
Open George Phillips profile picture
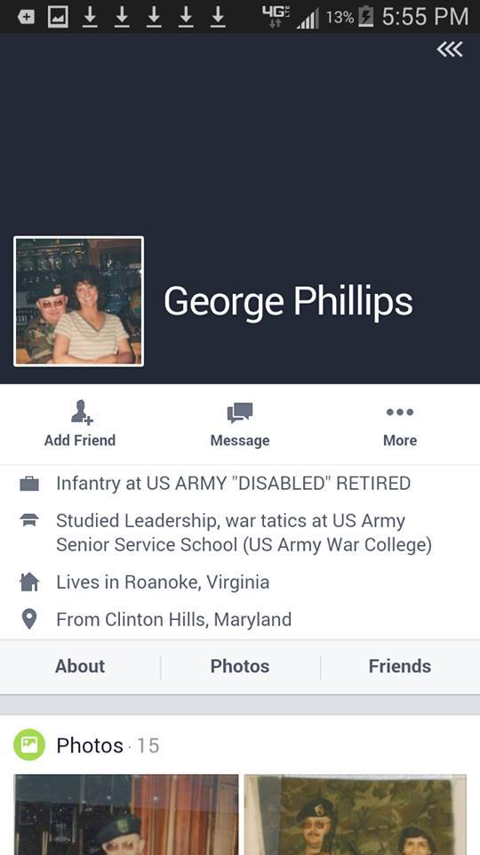point(79,301)
